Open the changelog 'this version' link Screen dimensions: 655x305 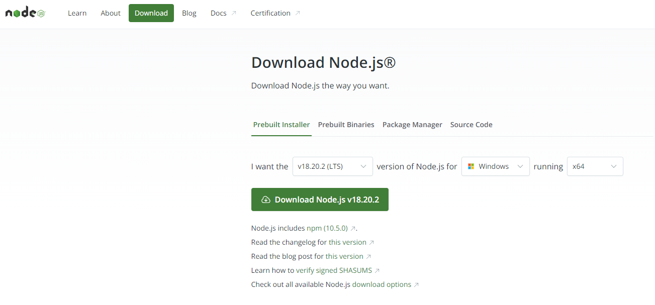pos(348,242)
